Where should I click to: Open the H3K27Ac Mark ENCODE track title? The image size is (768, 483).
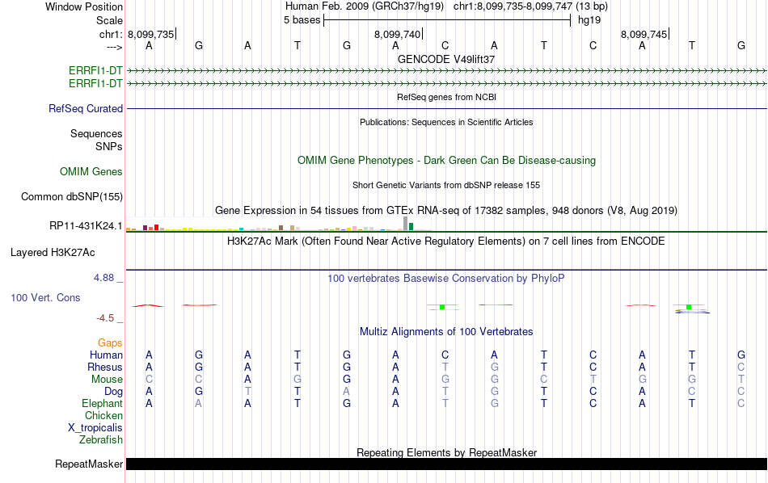(x=446, y=241)
